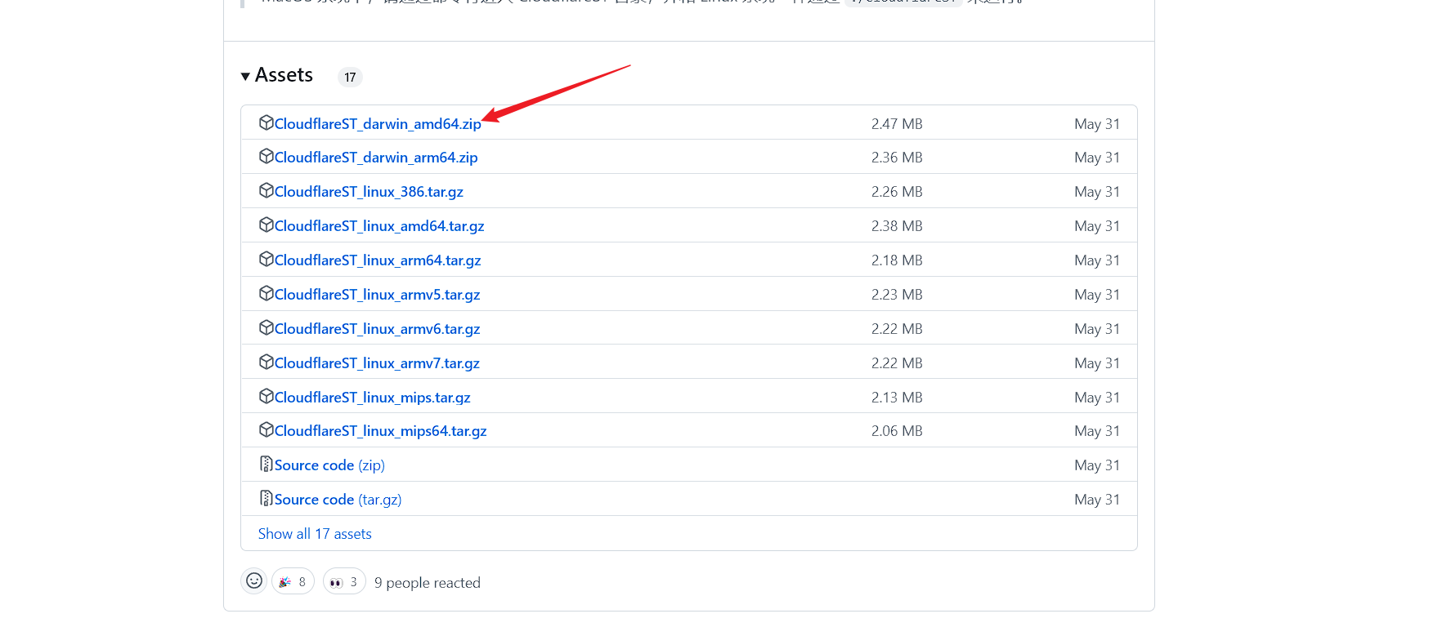Click package icon beside CloudflareST_linux_armv7.tar.gz
This screenshot has width=1429, height=636.
coord(266,362)
